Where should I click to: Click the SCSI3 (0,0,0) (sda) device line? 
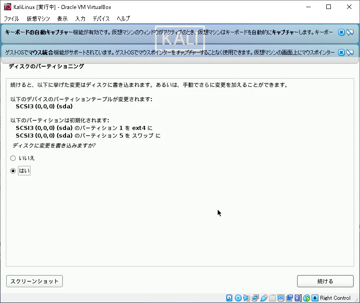pyautogui.click(x=44, y=107)
